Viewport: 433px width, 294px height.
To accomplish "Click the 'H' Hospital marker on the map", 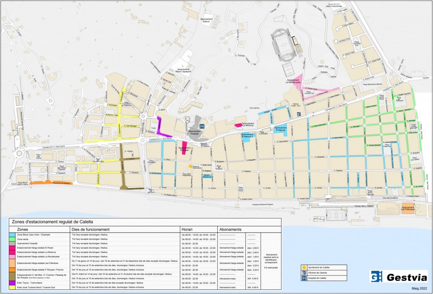I will click(201, 126).
